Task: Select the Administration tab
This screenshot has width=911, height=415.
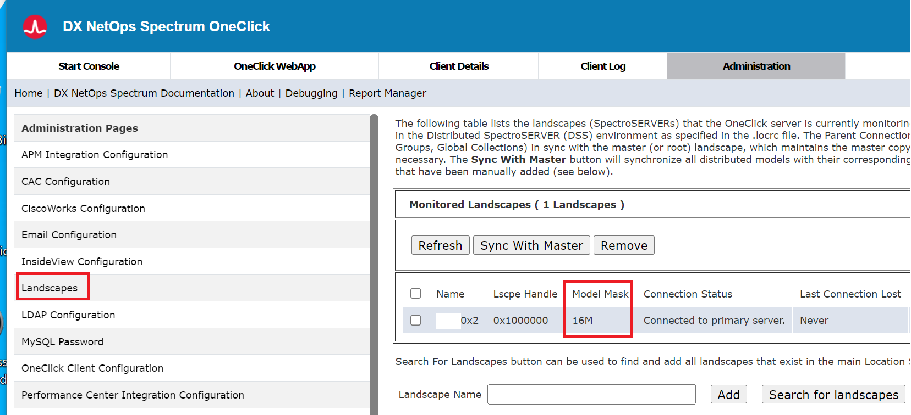Action: (756, 66)
